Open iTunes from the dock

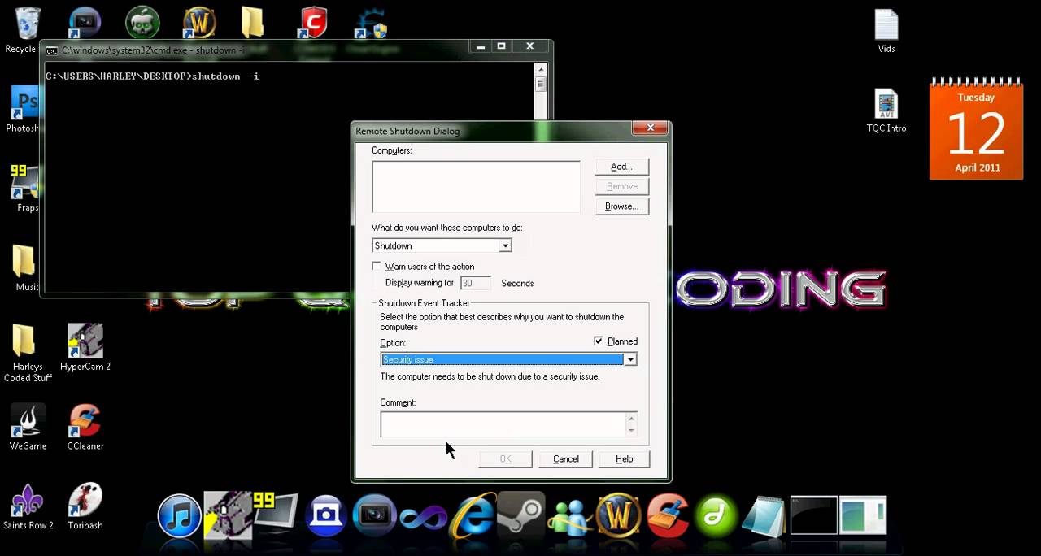[x=179, y=516]
